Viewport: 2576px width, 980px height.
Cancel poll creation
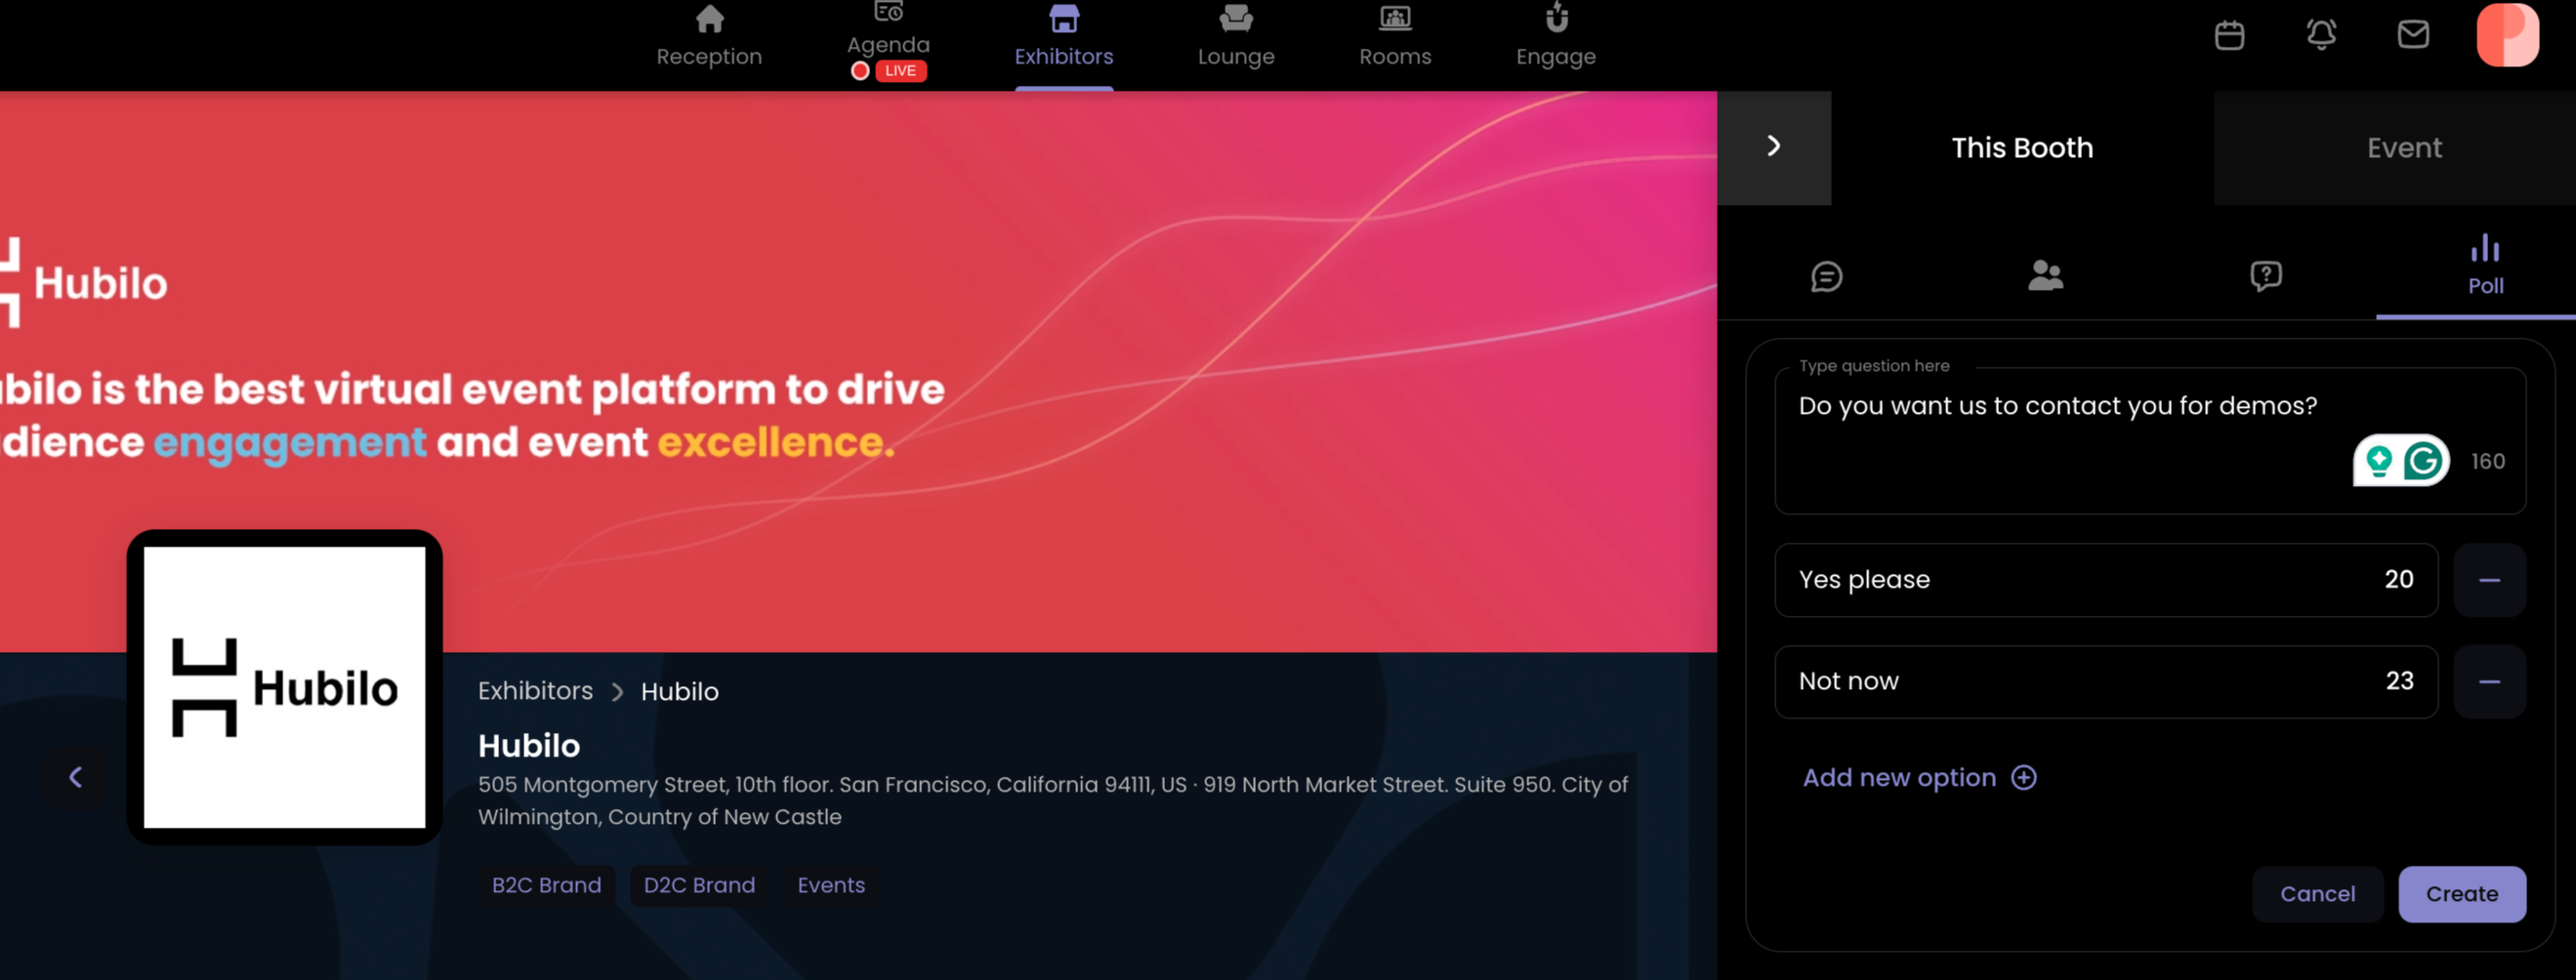pyautogui.click(x=2317, y=894)
